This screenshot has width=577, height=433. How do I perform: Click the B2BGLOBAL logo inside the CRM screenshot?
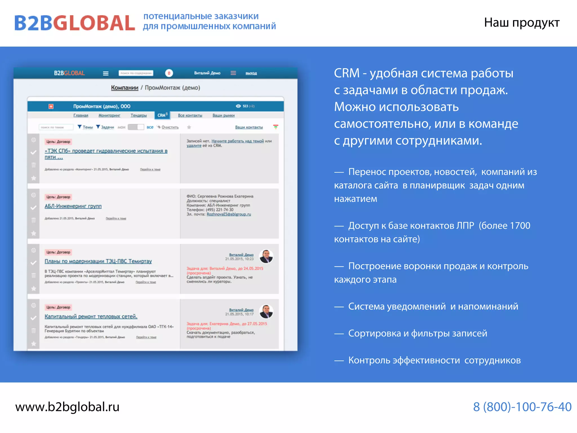point(70,73)
